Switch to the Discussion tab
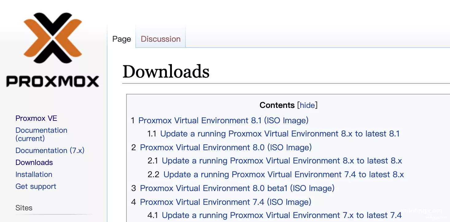The width and height of the screenshot is (450, 222). tap(161, 39)
